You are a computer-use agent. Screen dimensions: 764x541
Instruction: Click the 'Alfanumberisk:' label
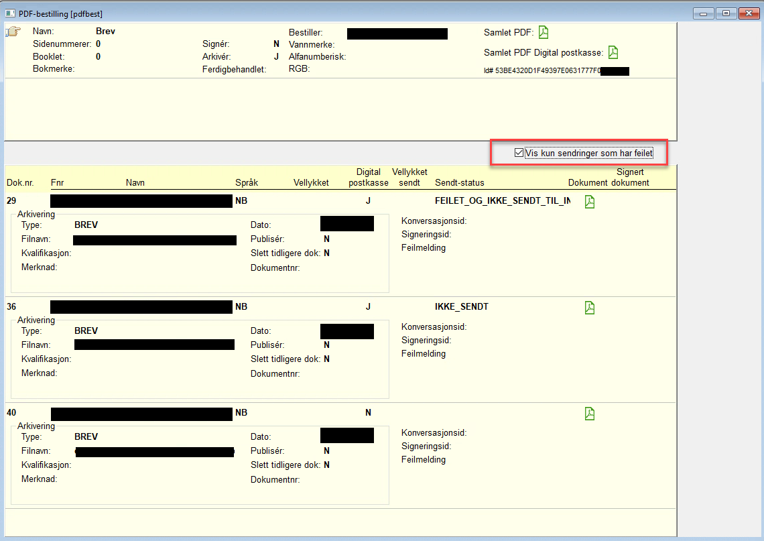[317, 56]
